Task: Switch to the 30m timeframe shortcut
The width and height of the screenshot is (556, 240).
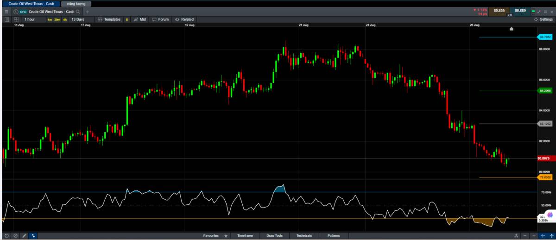Action: pyautogui.click(x=57, y=19)
